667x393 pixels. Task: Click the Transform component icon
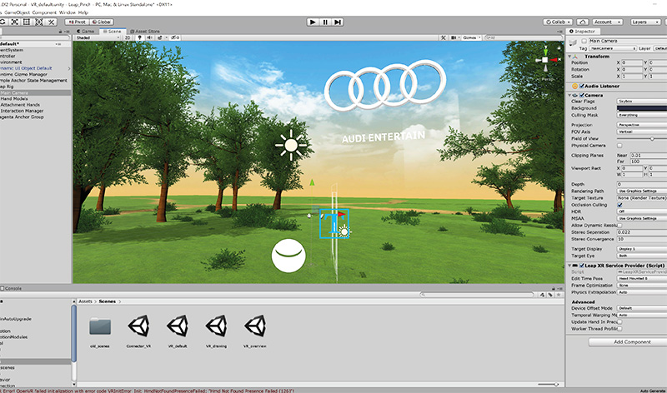pos(575,56)
